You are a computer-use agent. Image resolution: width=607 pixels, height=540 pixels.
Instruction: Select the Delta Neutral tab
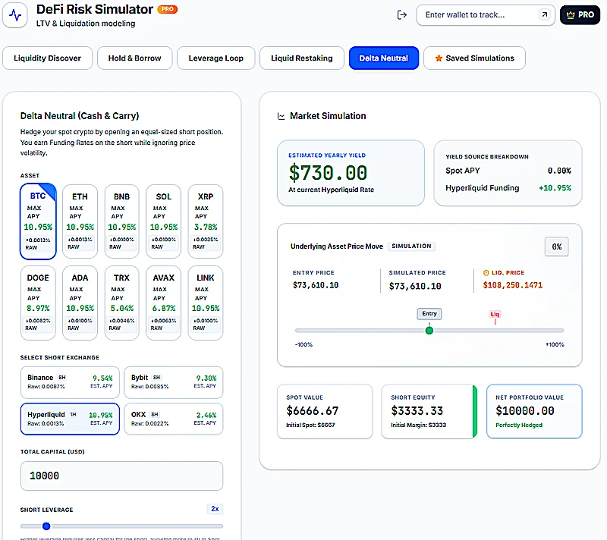coord(384,58)
